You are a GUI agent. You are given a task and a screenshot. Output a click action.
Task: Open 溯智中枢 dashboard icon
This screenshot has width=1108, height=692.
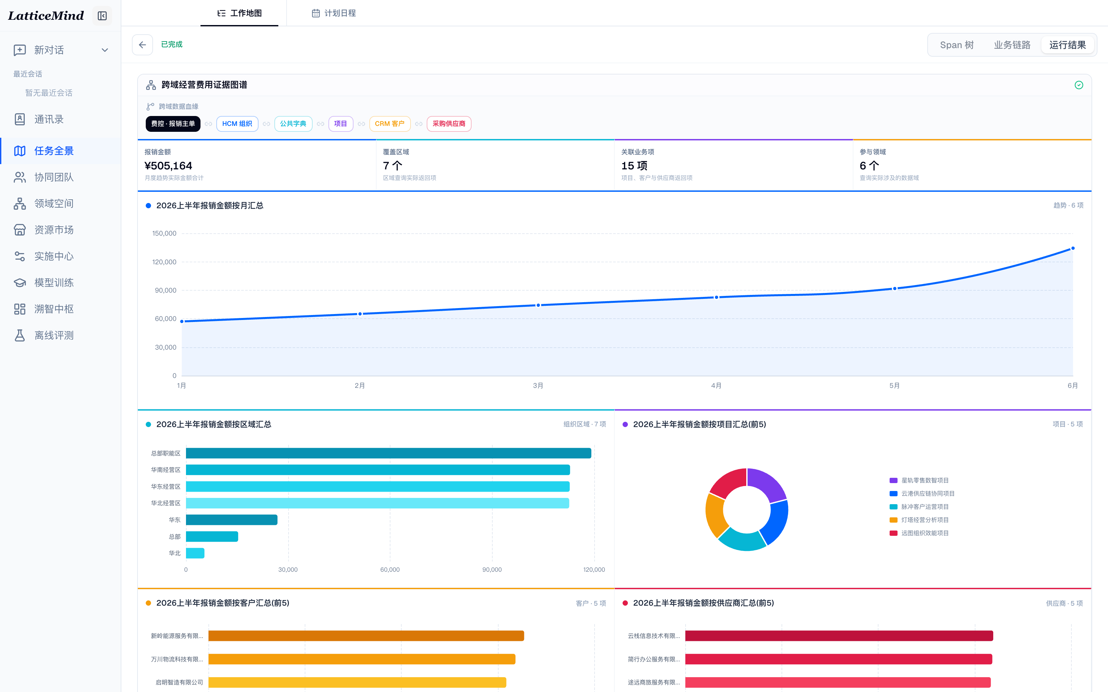(20, 309)
